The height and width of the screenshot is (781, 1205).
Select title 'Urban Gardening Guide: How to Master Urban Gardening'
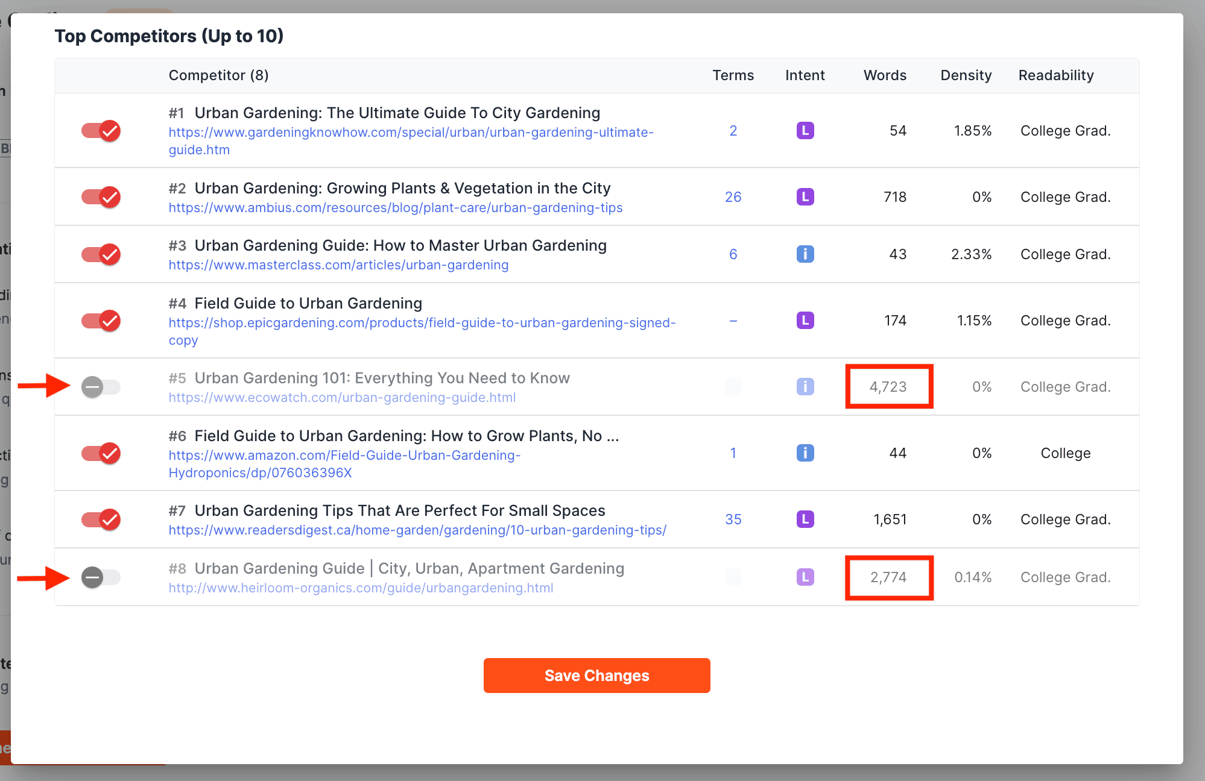(400, 246)
